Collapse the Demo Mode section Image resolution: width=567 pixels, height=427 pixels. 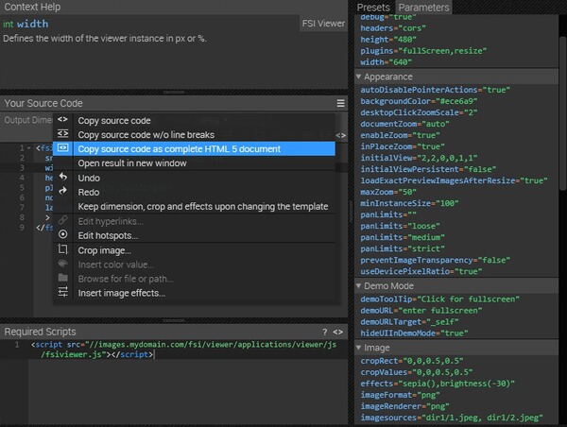(360, 285)
